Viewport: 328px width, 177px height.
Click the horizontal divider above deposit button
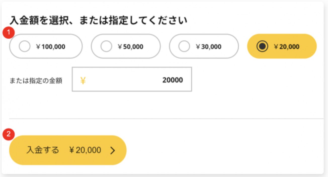tap(166, 118)
